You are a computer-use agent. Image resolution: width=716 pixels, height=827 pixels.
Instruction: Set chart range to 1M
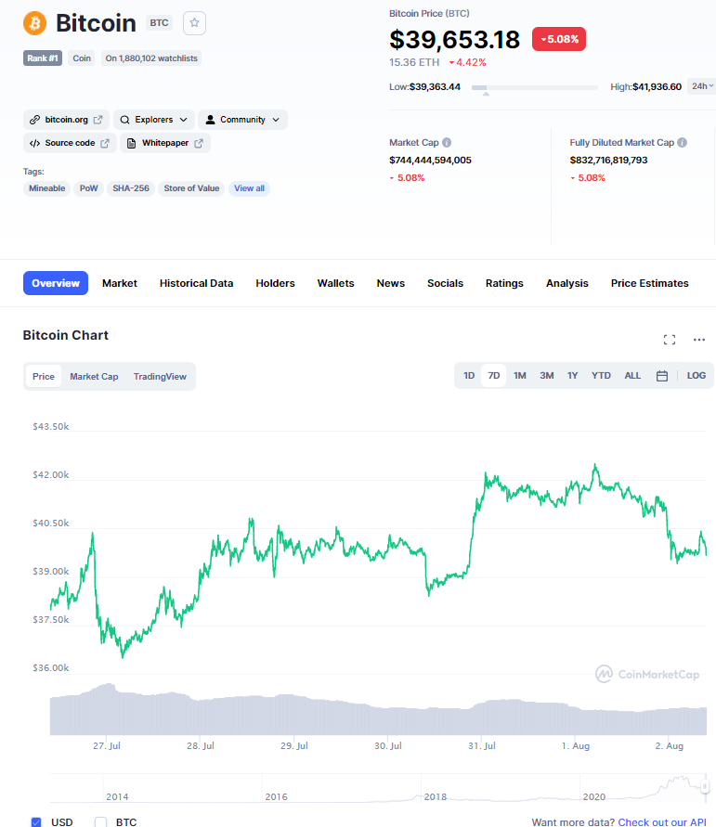[520, 376]
